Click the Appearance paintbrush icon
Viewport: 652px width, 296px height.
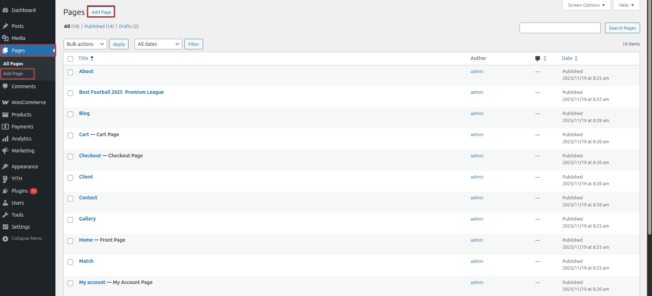pos(5,167)
